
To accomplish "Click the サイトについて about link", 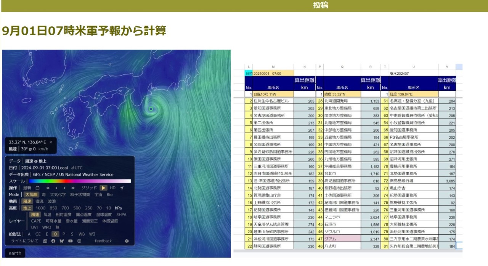I will click(25, 241).
